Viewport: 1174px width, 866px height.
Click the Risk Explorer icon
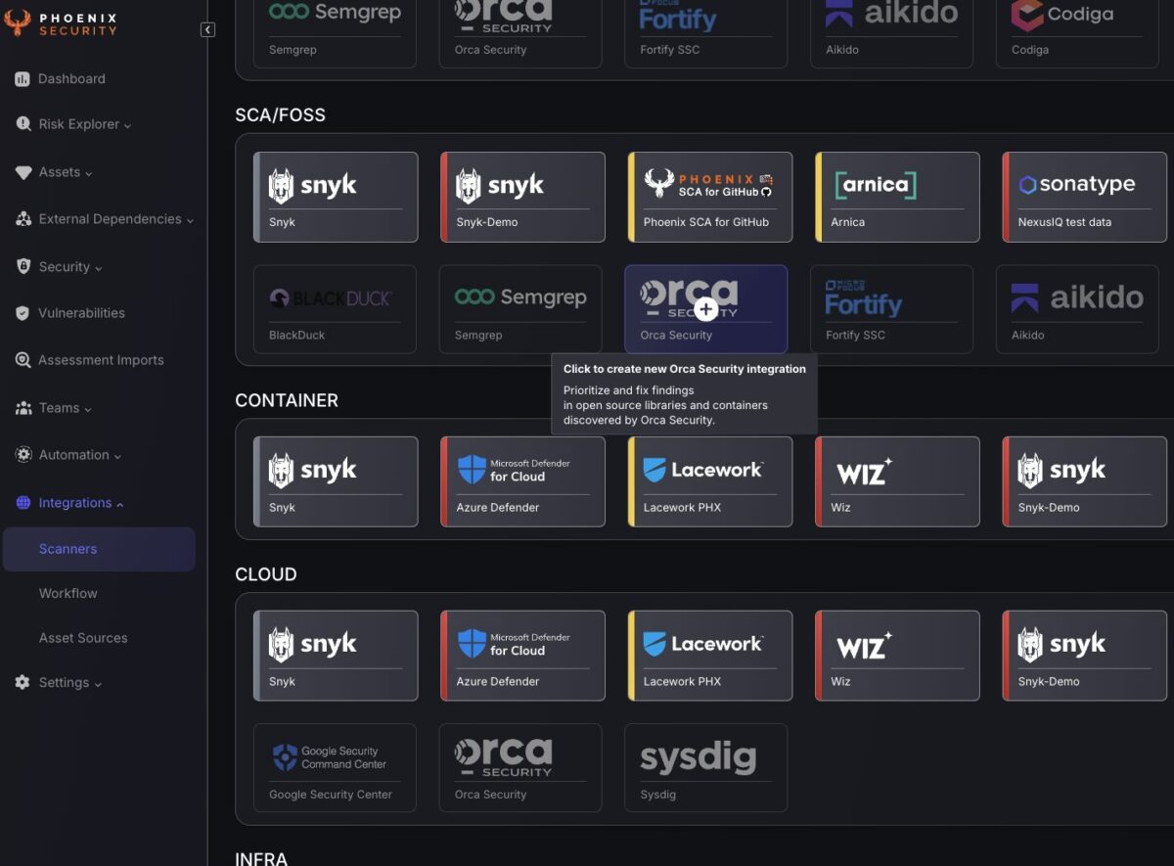(23, 124)
